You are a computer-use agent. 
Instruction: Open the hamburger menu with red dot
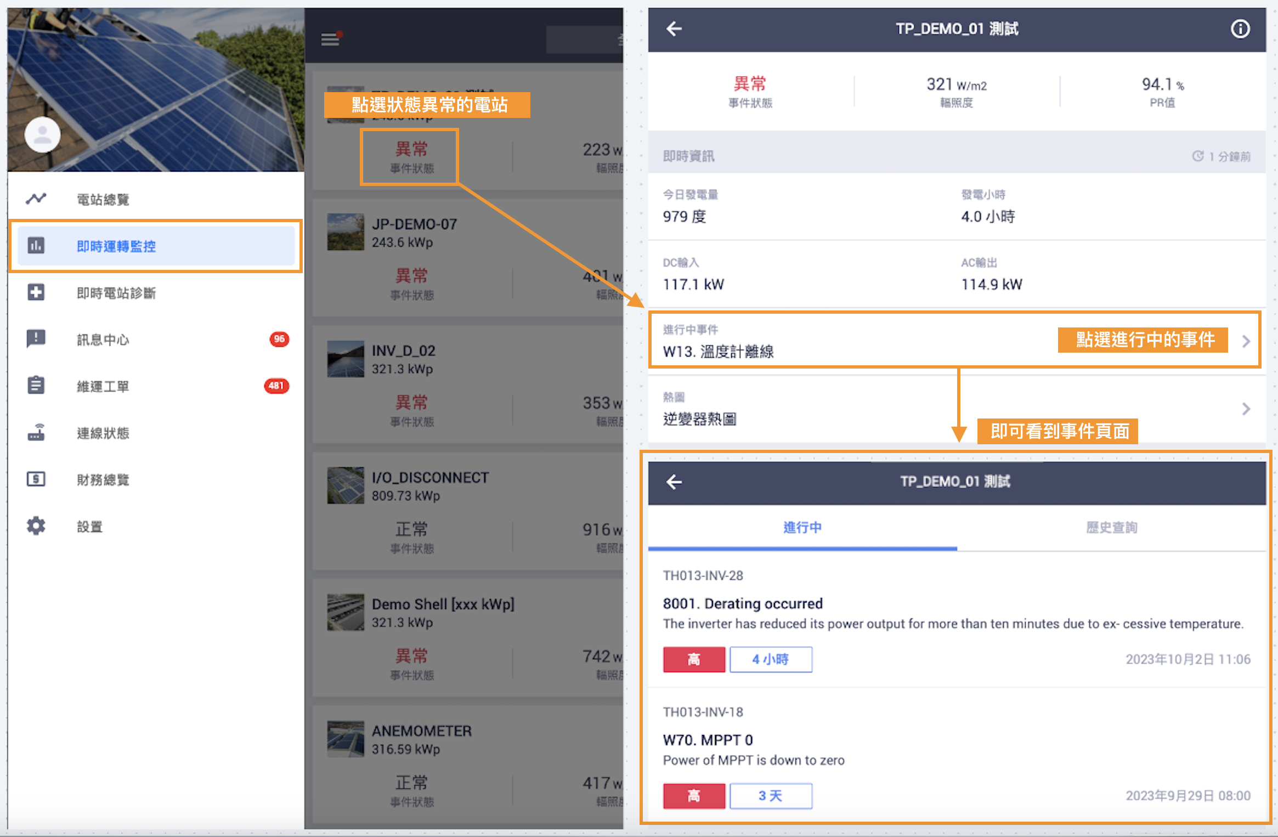point(331,39)
